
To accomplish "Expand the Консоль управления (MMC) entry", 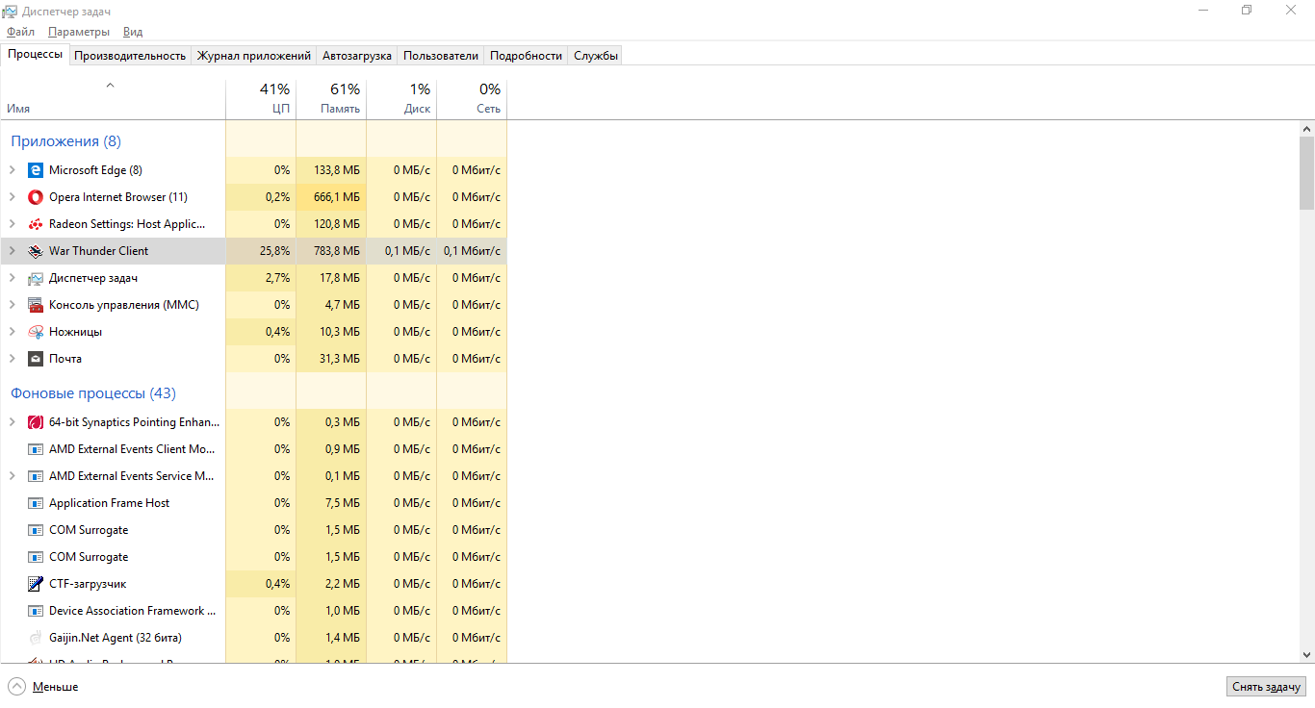I will point(12,305).
